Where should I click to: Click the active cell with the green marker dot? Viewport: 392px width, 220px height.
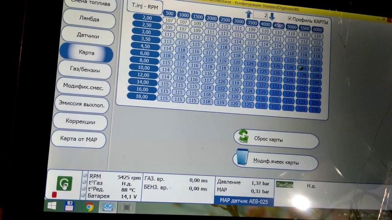point(303,68)
